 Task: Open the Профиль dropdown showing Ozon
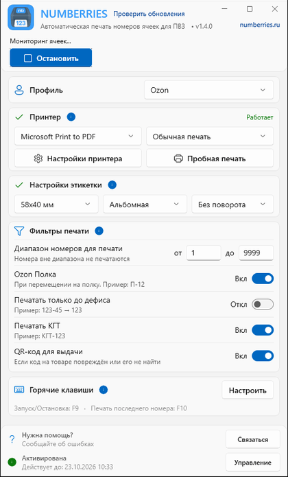coord(208,90)
